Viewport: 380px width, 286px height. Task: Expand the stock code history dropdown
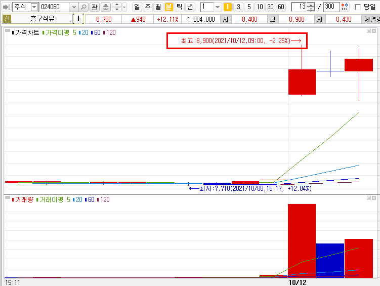tap(74, 7)
